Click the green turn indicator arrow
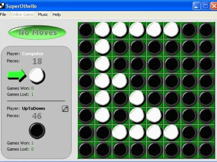 pos(17,76)
